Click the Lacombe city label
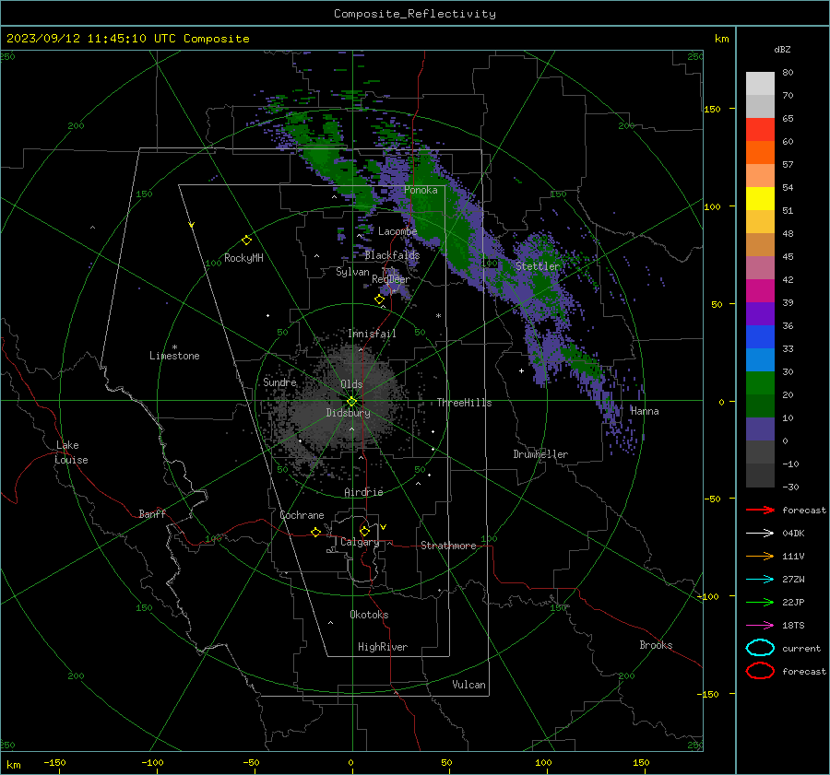Viewport: 830px width, 775px height. pos(397,231)
